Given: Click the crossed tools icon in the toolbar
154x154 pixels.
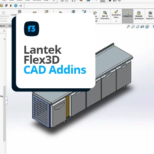Looking at the screenshot, I should coord(6,6).
